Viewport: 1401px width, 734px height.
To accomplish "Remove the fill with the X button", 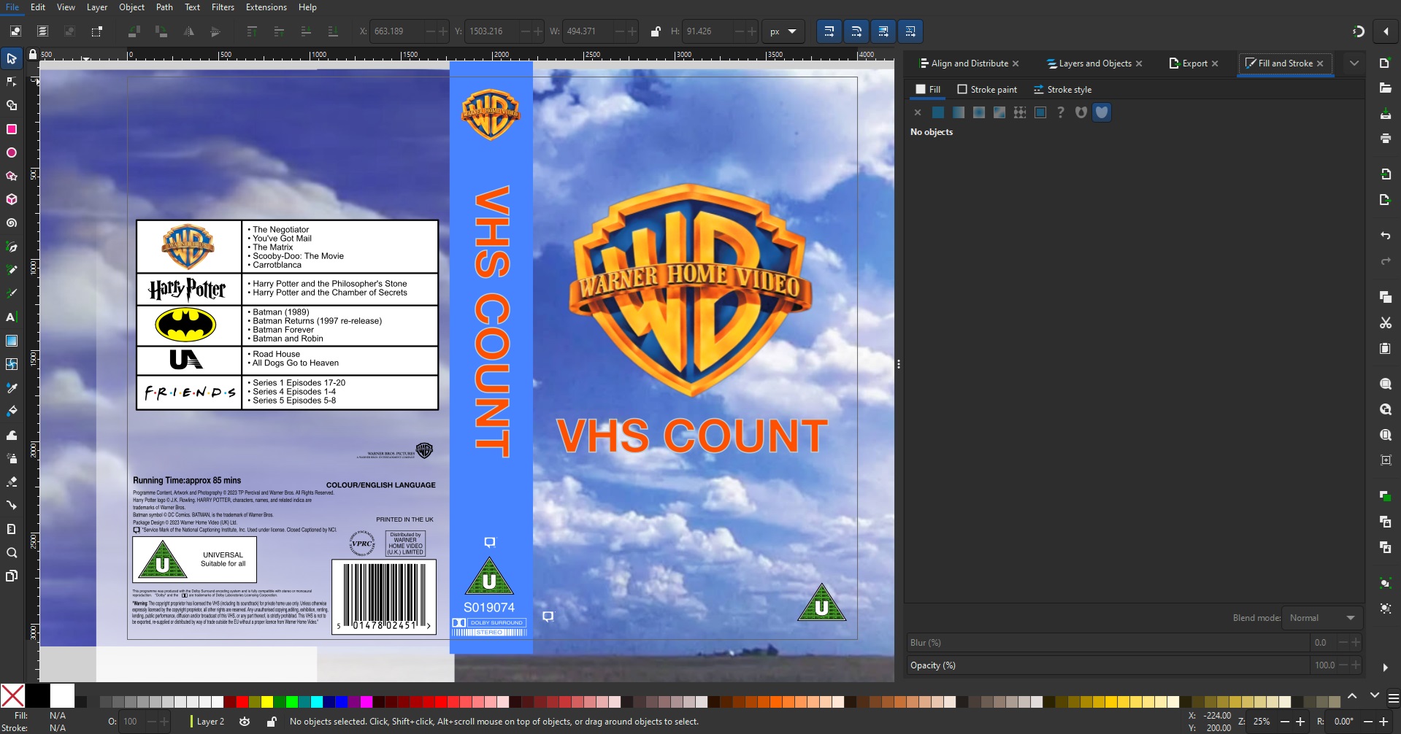I will [917, 112].
